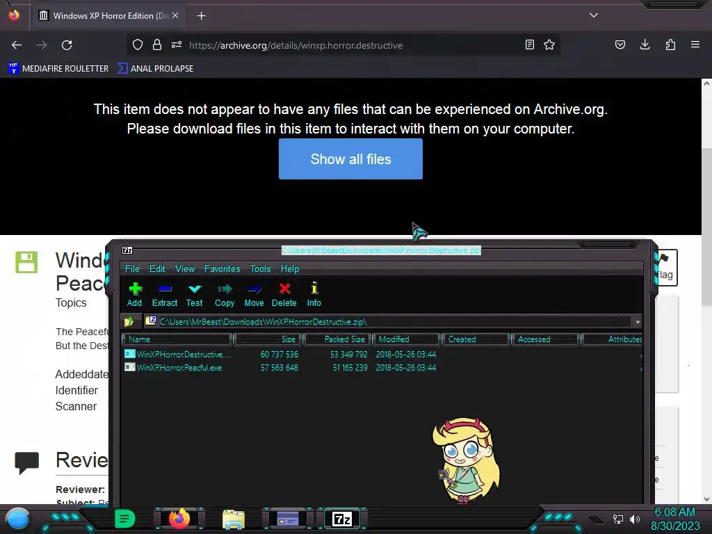Sort by the Created column header

coord(476,339)
